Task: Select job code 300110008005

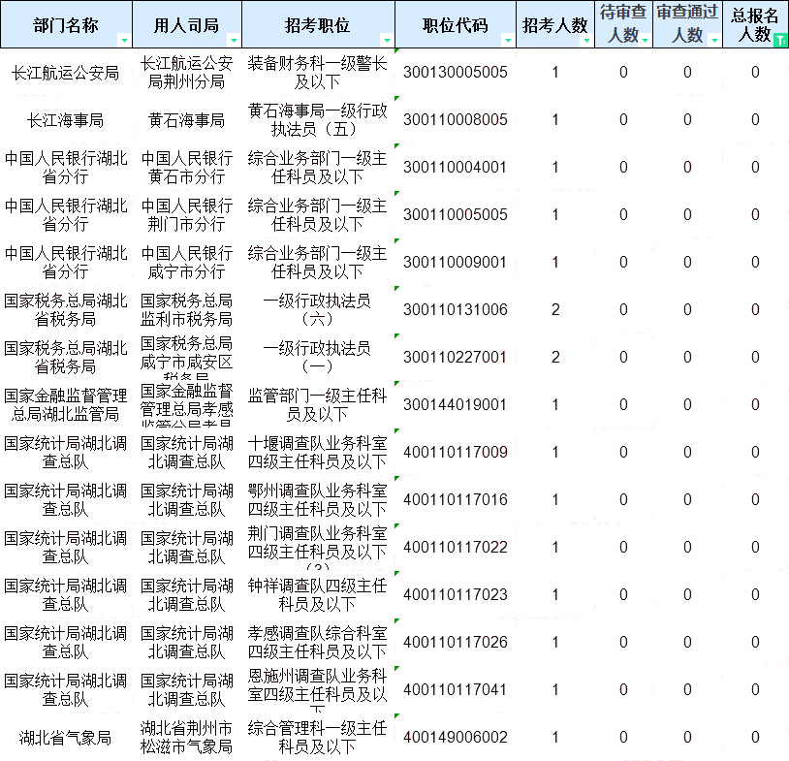Action: click(x=456, y=120)
